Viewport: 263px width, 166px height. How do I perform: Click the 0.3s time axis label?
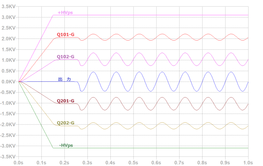(87, 163)
